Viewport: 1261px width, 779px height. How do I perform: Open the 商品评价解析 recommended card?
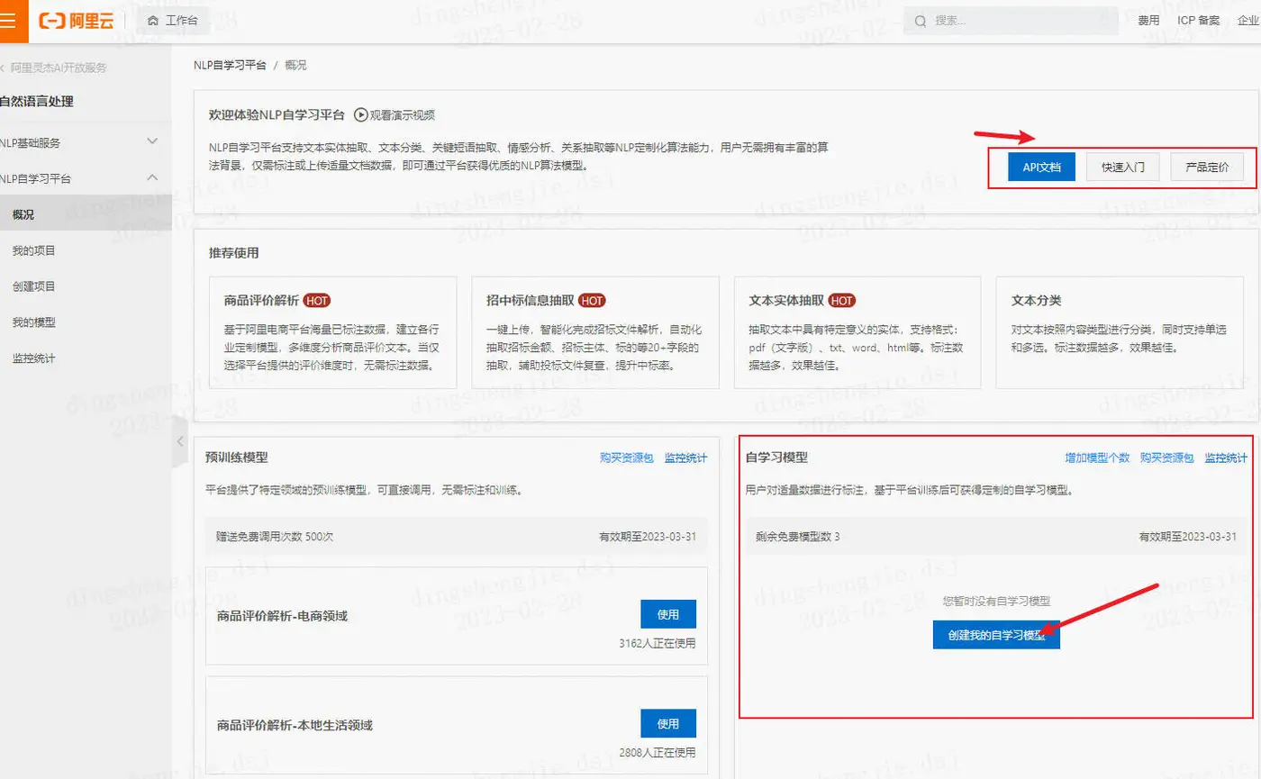click(x=332, y=332)
